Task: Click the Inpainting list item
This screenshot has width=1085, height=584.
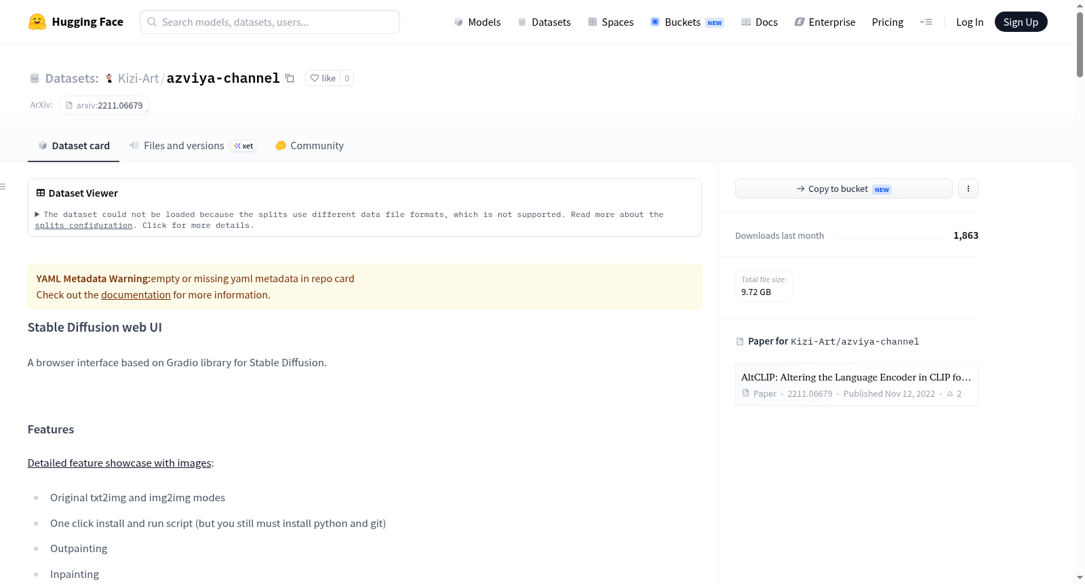Action: point(75,574)
